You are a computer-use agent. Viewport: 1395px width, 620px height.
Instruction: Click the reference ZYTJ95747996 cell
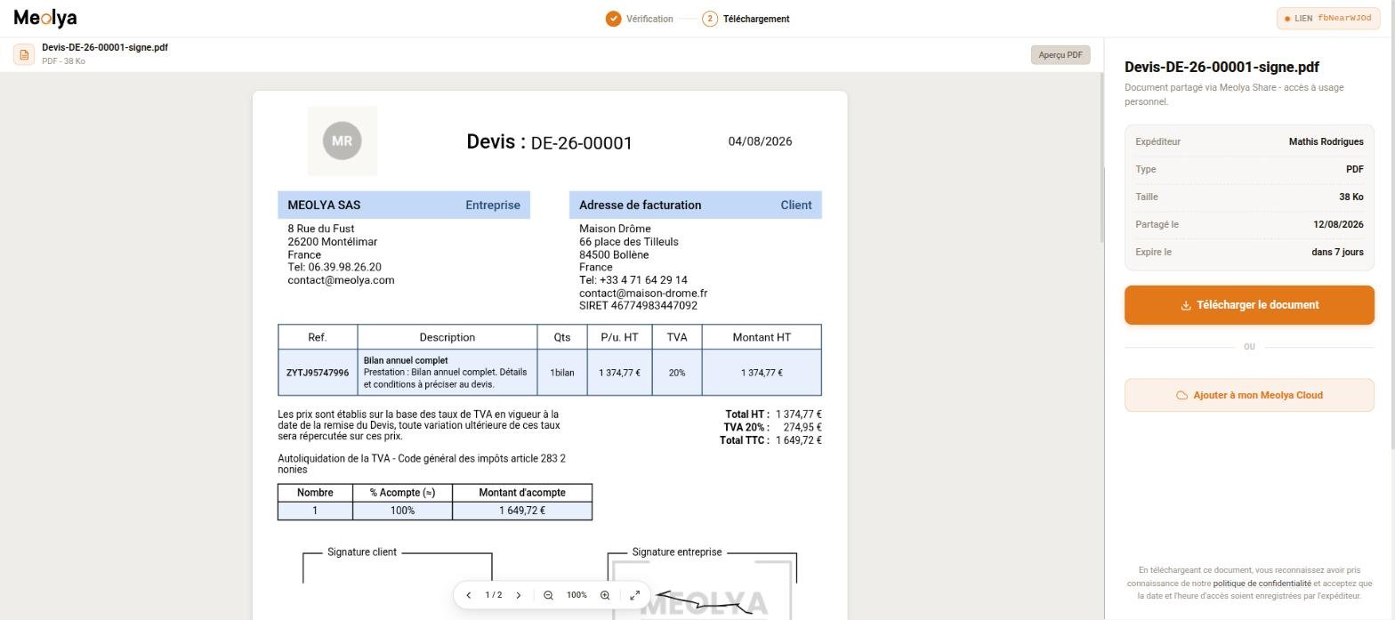pyautogui.click(x=318, y=373)
